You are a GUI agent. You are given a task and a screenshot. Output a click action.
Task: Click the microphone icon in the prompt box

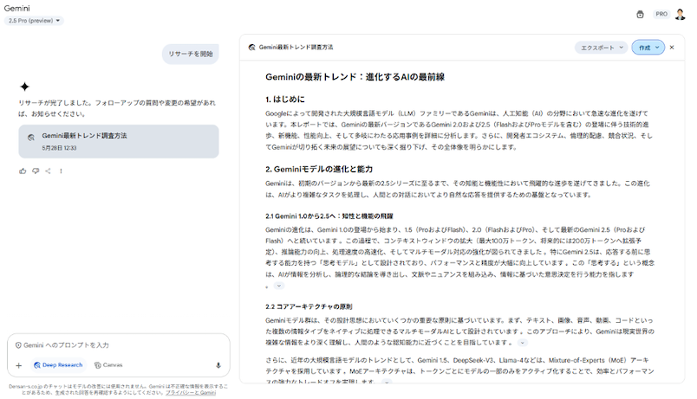(218, 365)
